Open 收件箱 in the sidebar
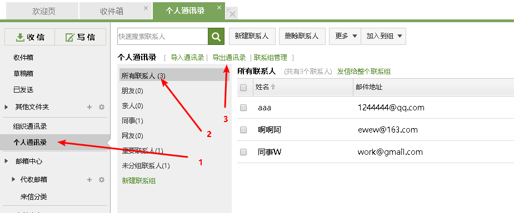The height and width of the screenshot is (213, 514). point(23,58)
